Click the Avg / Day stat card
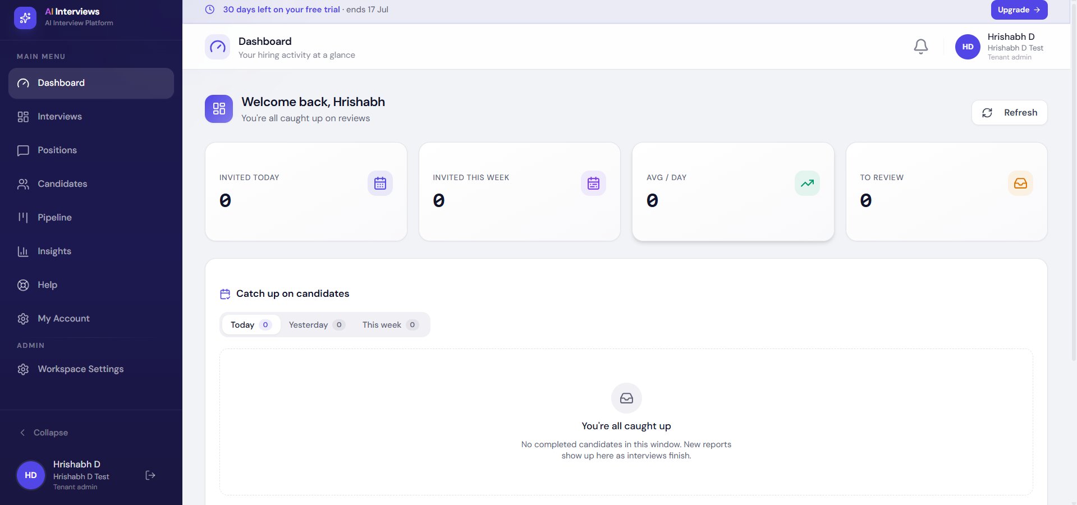1077x505 pixels. (x=733, y=192)
